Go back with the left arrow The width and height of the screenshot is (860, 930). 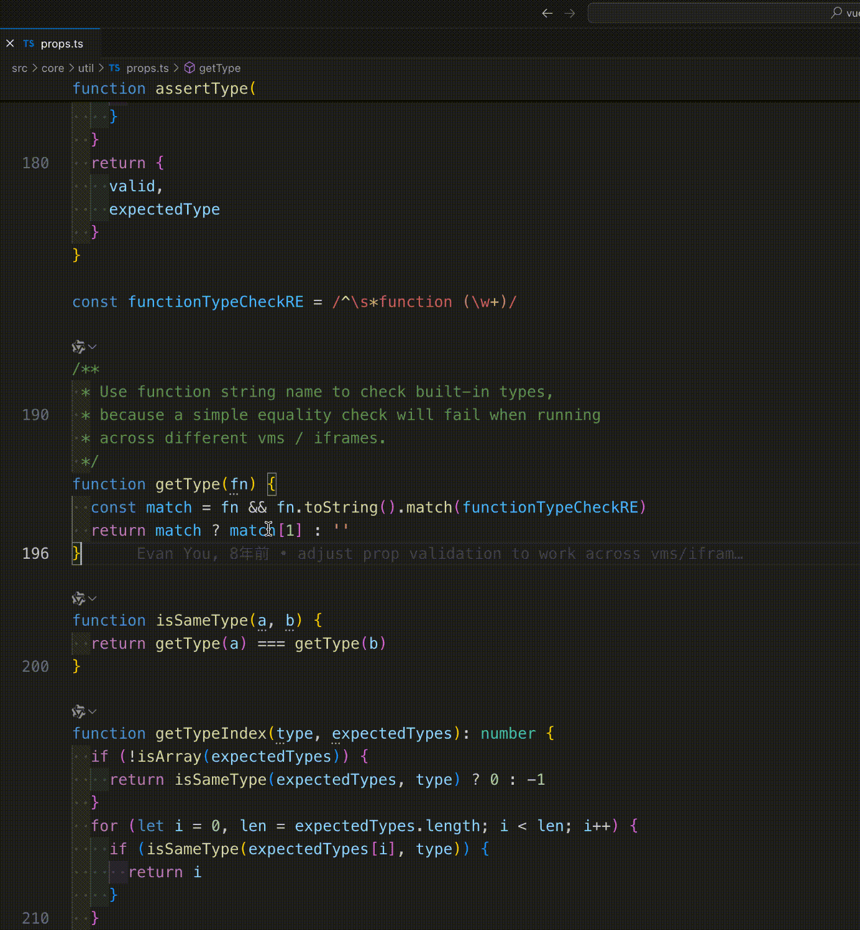547,13
